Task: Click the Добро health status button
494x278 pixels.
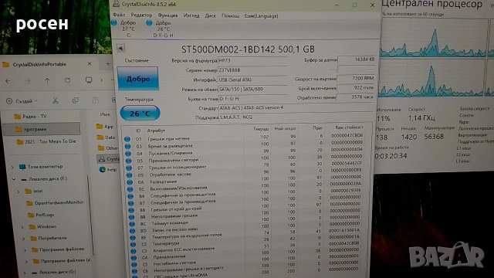Action: coord(138,79)
